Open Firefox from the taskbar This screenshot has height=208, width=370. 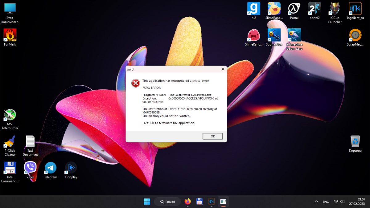pos(188,202)
